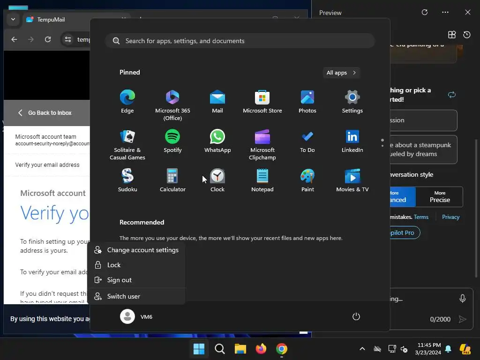Click the Copilot refresh suggestions icon
This screenshot has height=360, width=480.
coord(452,95)
